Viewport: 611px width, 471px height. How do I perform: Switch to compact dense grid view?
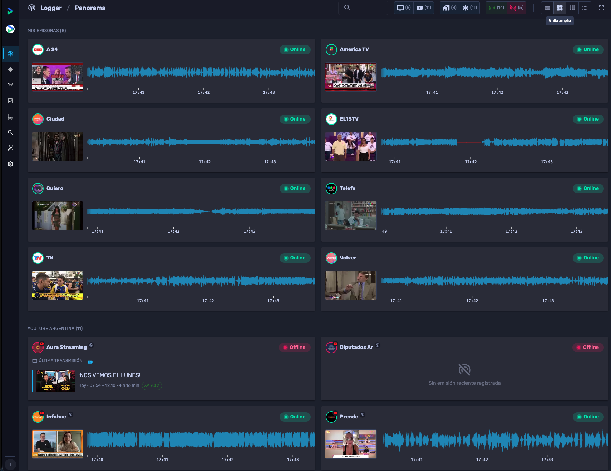[585, 8]
